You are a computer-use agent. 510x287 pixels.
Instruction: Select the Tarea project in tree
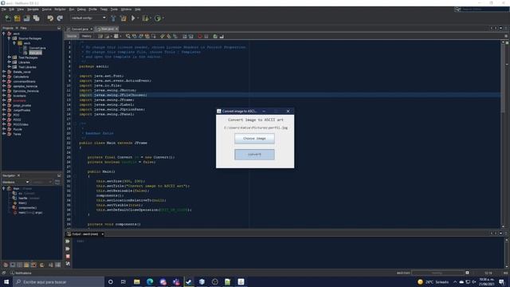click(17, 134)
